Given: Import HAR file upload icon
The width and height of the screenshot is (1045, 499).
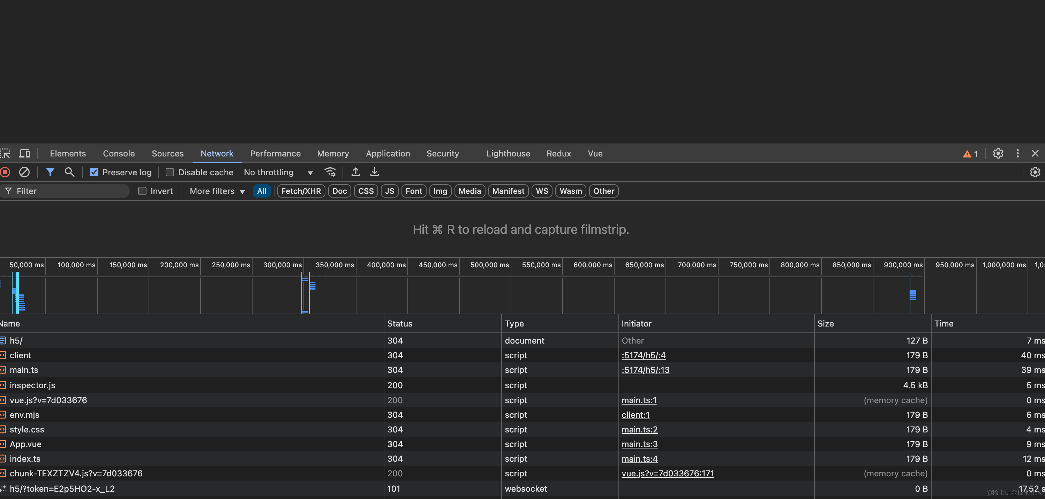Looking at the screenshot, I should [355, 172].
